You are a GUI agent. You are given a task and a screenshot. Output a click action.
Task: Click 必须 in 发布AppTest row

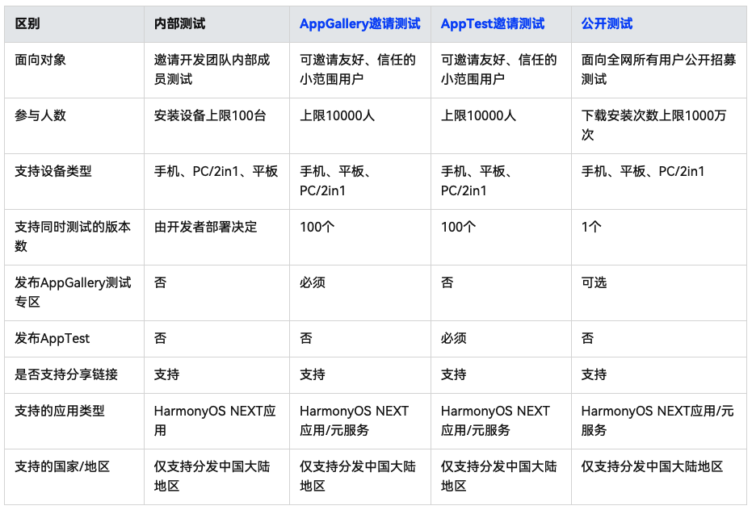pos(453,338)
